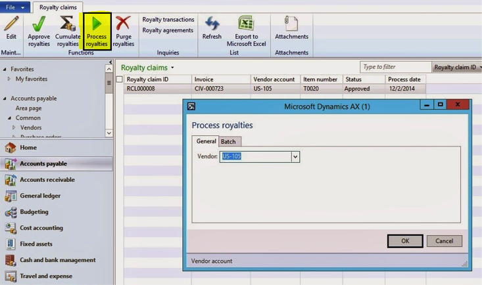482x285 pixels.
Task: Open General ledger module icon
Action: pyautogui.click(x=11, y=196)
